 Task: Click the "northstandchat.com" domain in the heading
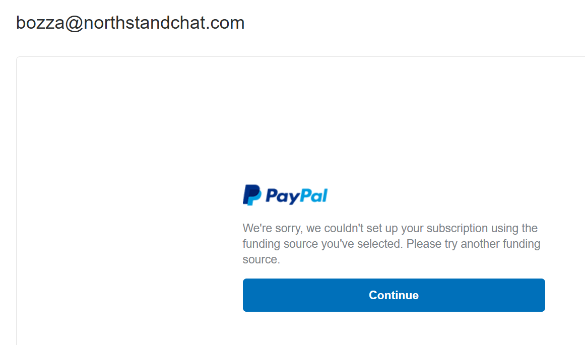pos(164,23)
